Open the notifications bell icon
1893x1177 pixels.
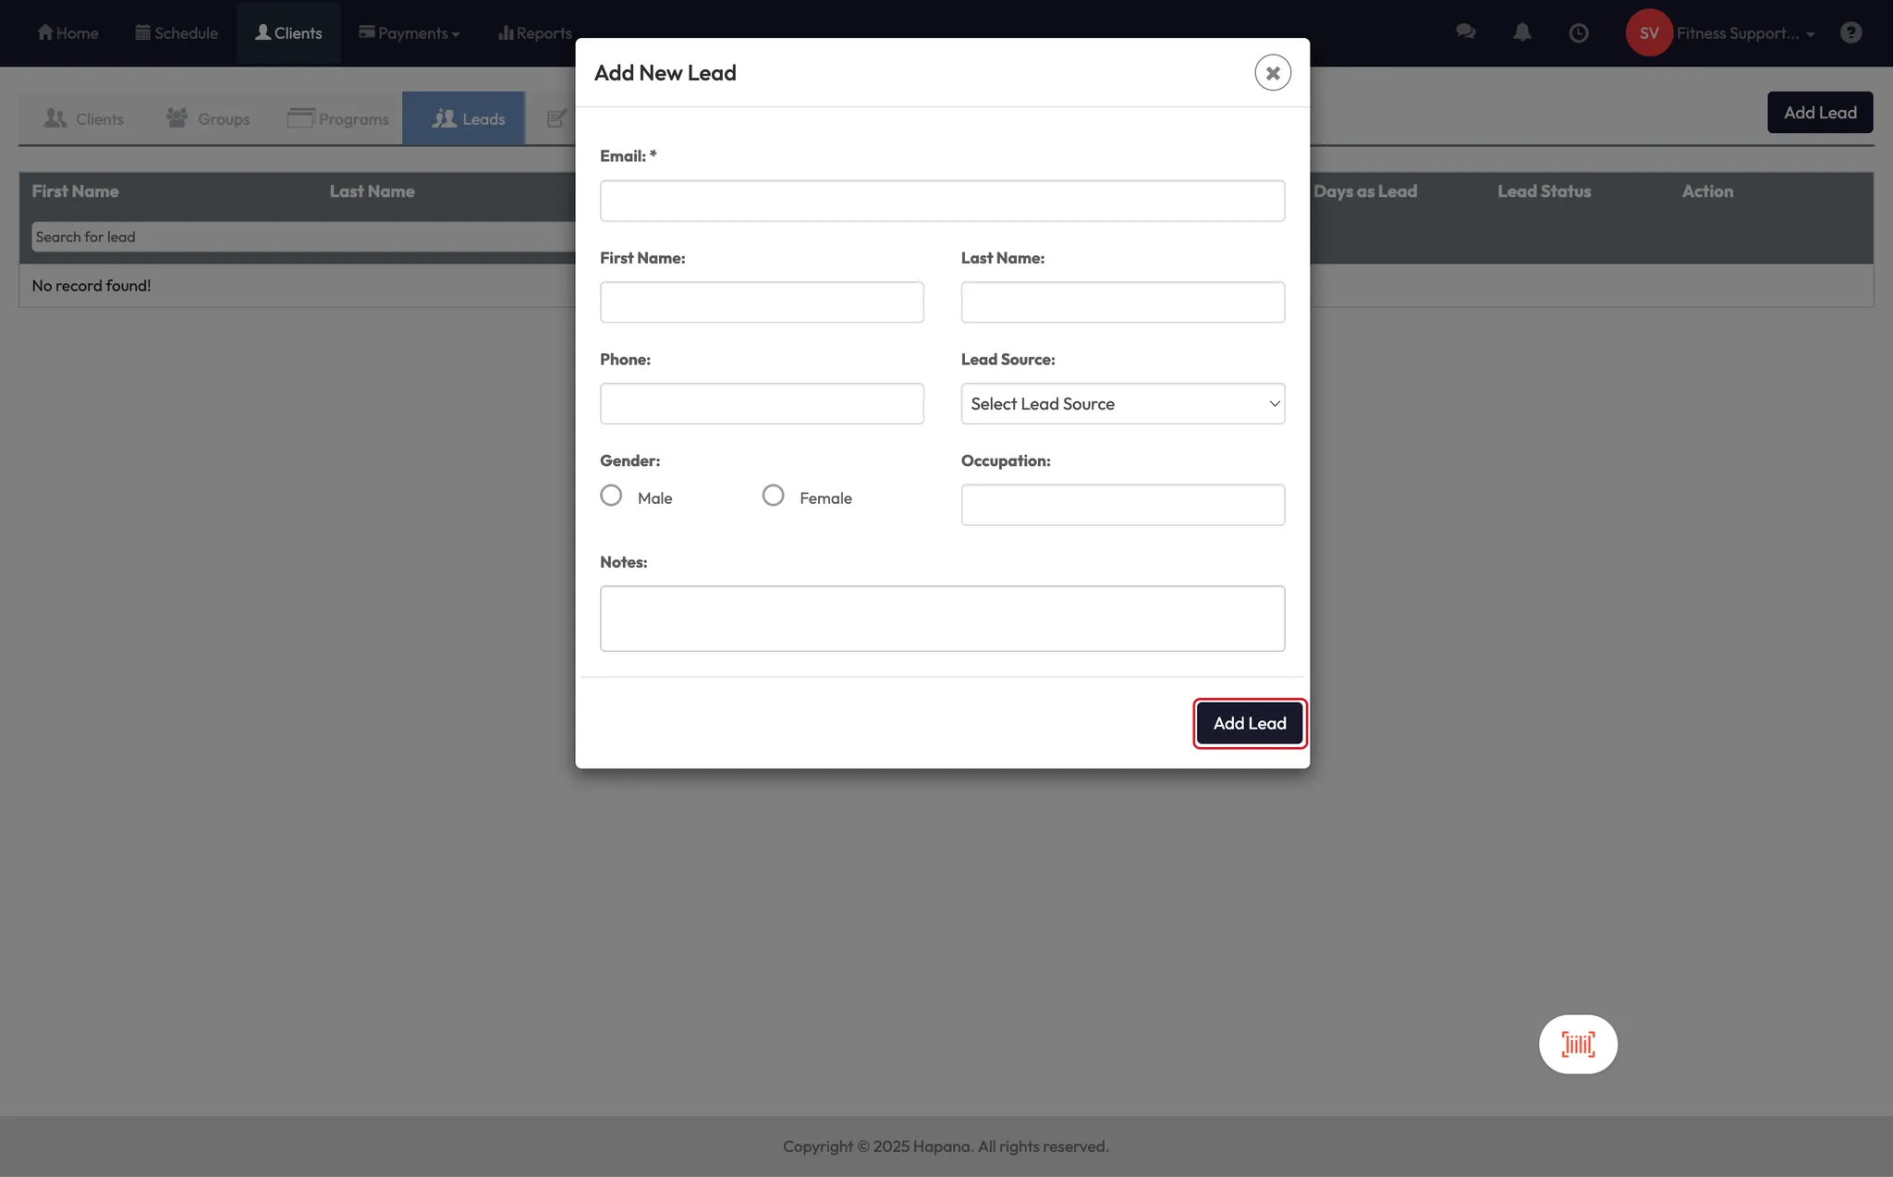(1521, 32)
